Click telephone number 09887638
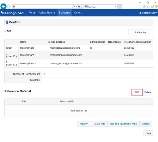This screenshot has width=158, height=142. (129, 64)
